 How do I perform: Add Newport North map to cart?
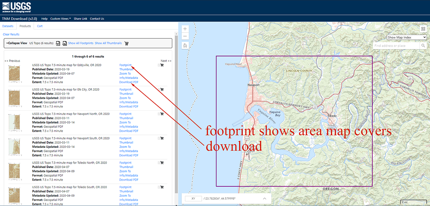[162, 114]
